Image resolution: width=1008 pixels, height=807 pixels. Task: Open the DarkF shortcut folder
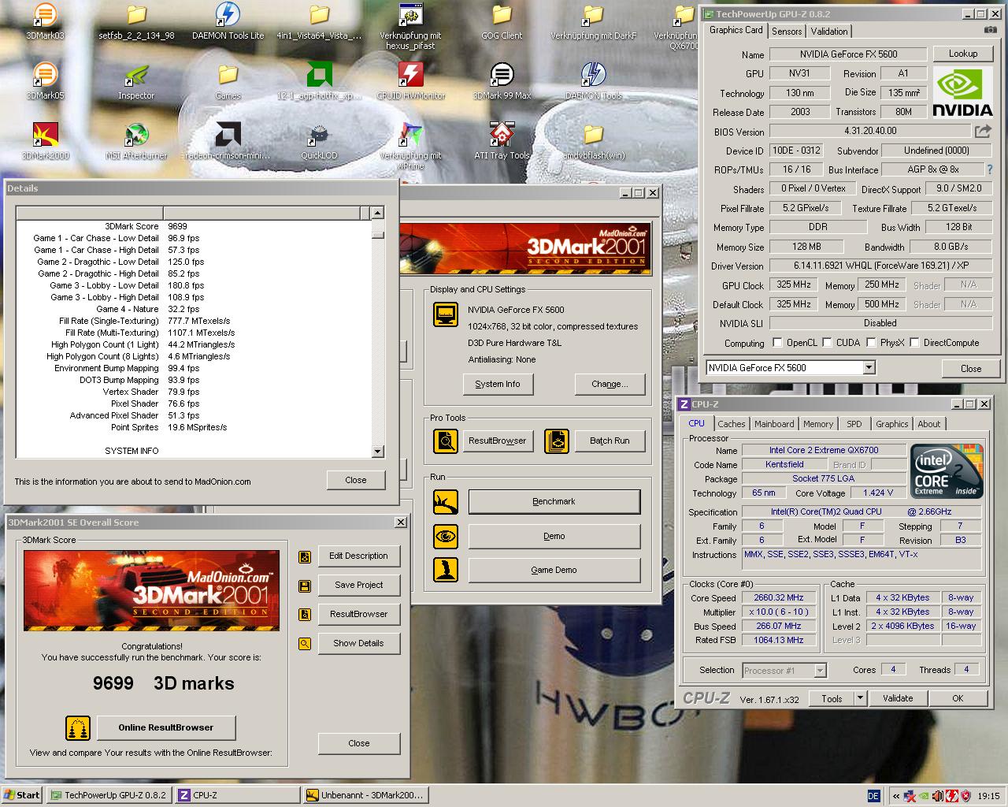coord(593,15)
